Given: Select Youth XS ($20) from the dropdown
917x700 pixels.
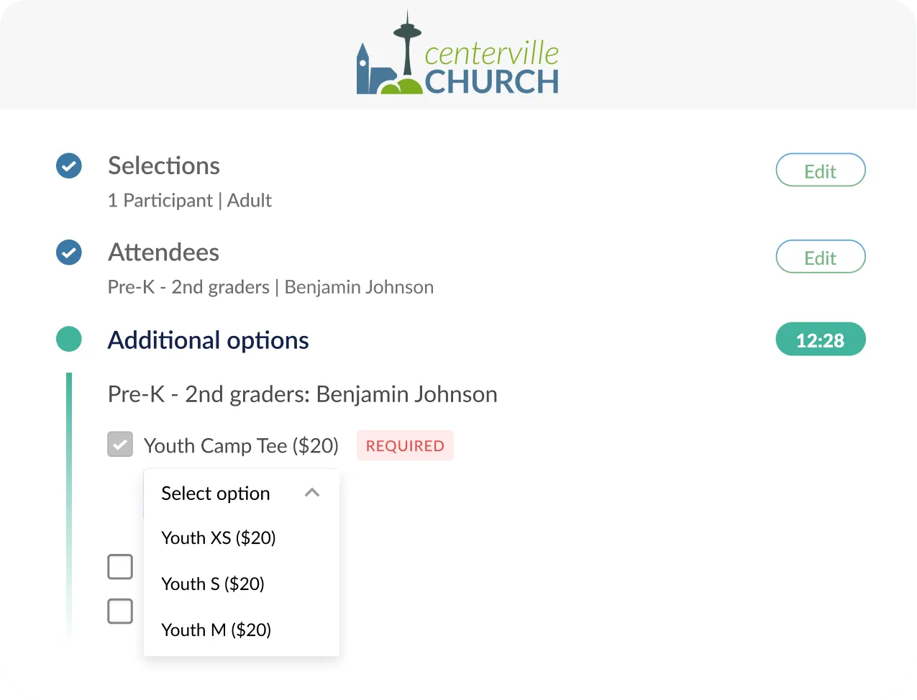Looking at the screenshot, I should click(218, 537).
